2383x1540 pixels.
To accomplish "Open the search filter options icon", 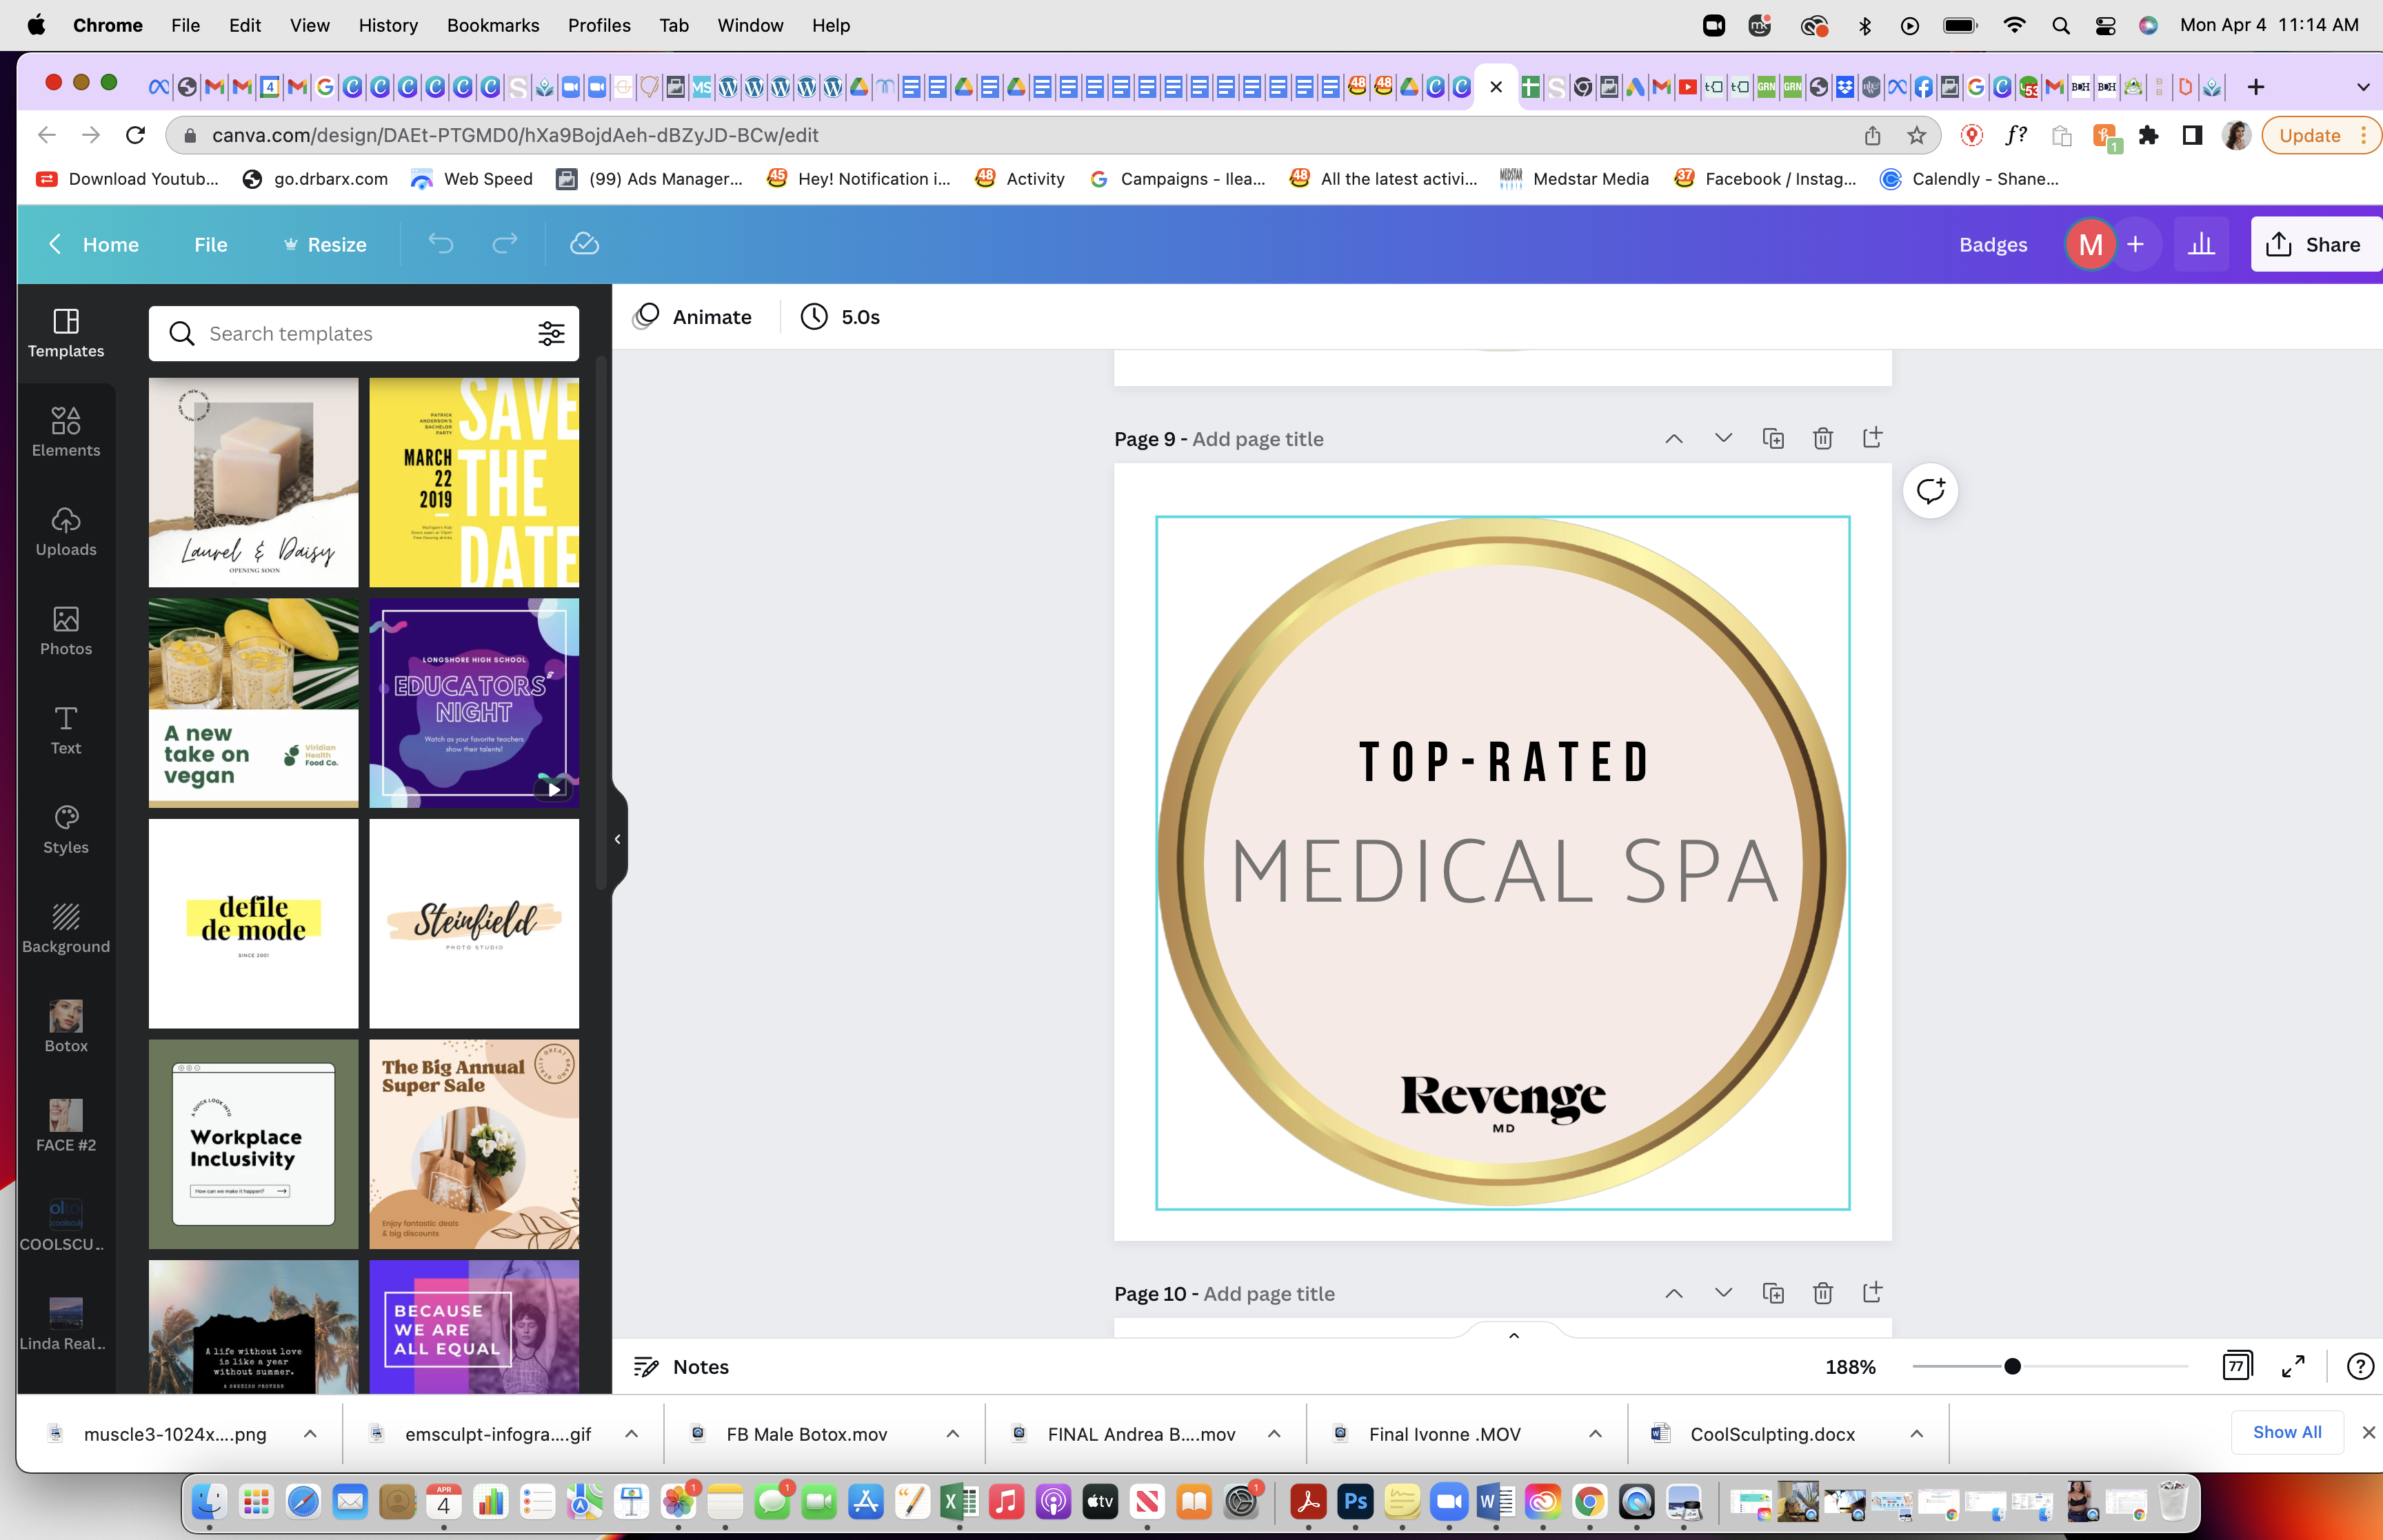I will (x=551, y=333).
